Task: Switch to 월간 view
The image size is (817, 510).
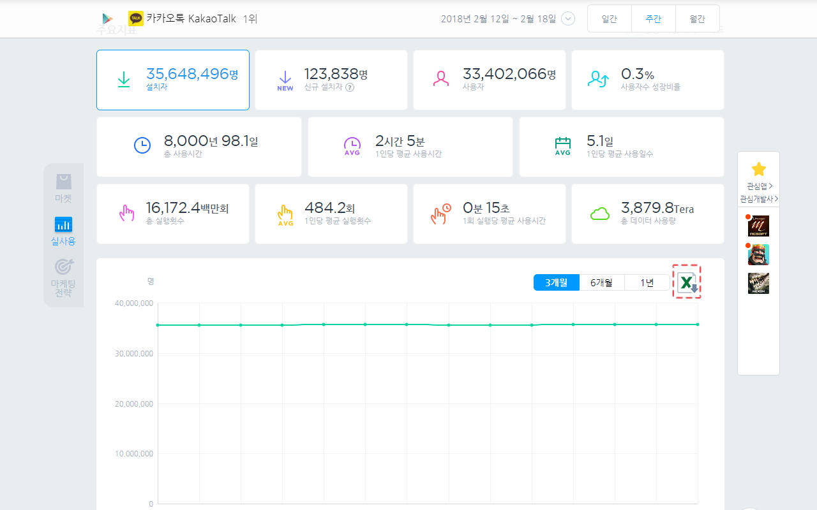Action: (697, 19)
